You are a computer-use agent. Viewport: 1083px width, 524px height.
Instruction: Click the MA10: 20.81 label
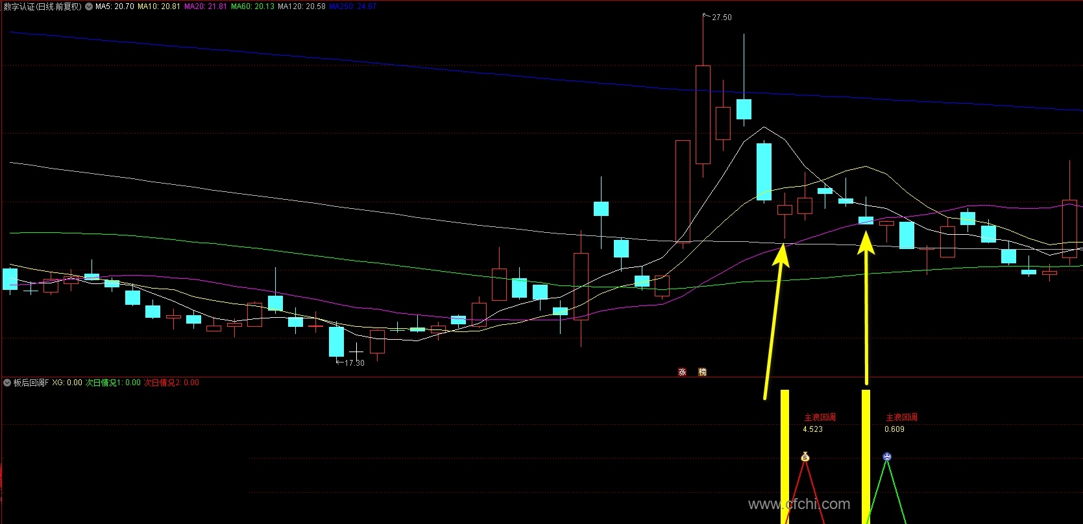(x=159, y=6)
